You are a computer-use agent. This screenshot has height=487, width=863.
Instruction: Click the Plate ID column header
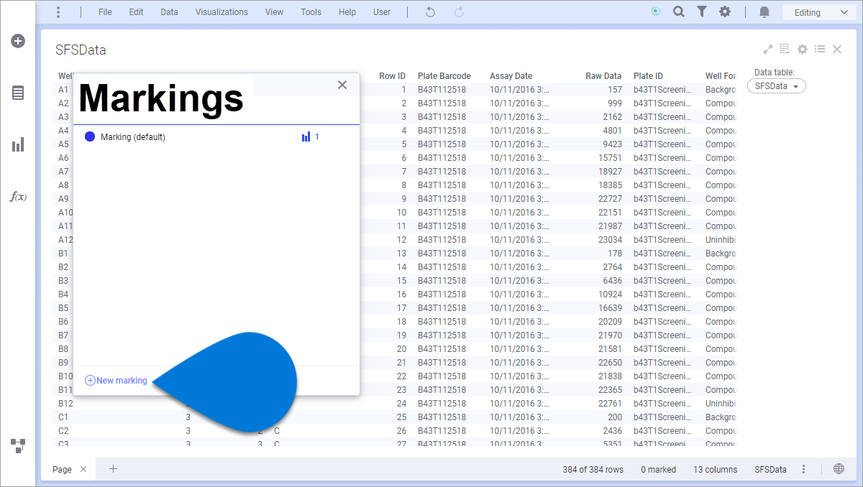(x=649, y=76)
